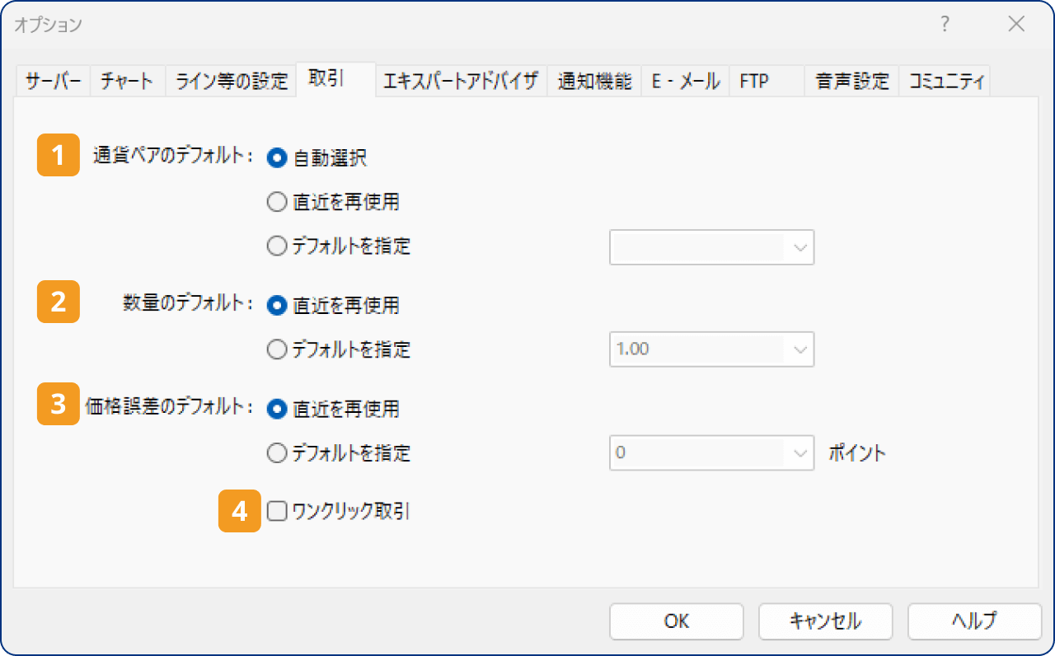Switch to the FTP tab
The width and height of the screenshot is (1055, 656).
tap(754, 81)
